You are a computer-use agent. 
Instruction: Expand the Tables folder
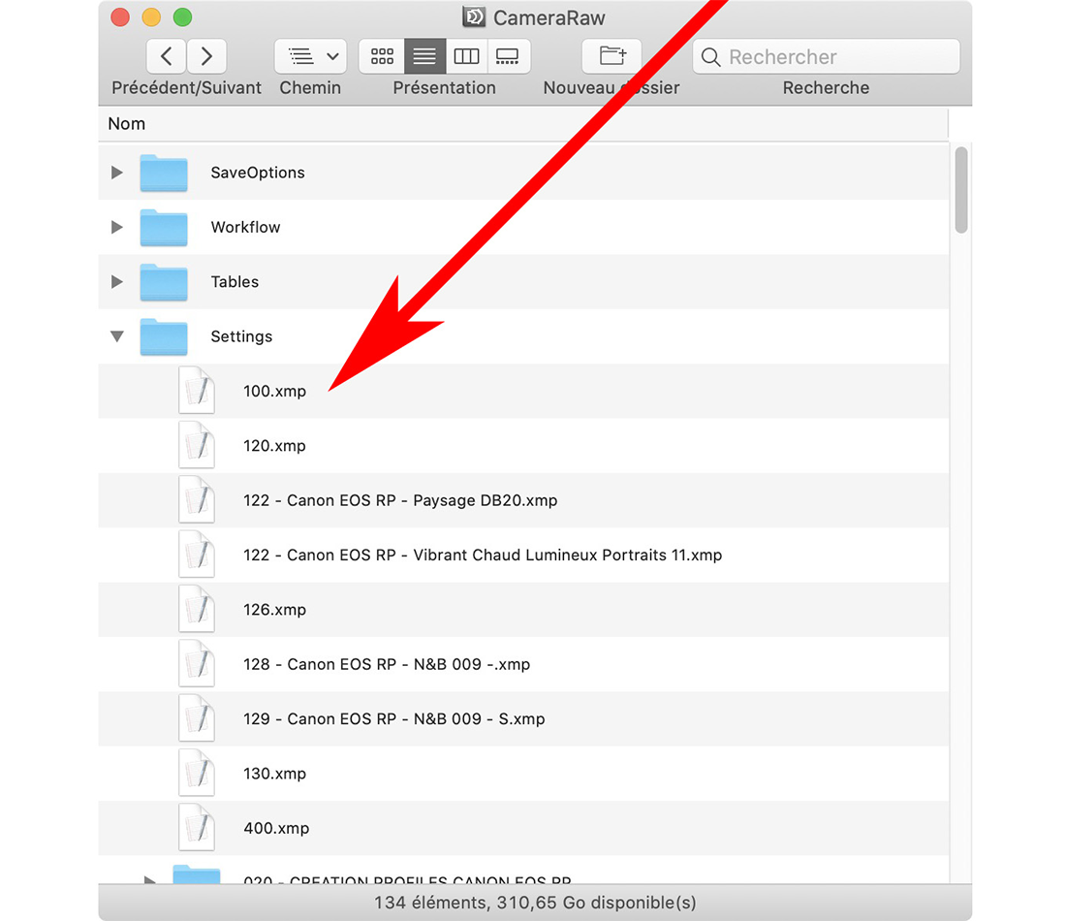(x=117, y=282)
